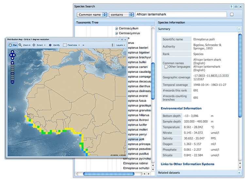
Task: Select the pusillus species row
Action: click(138, 154)
